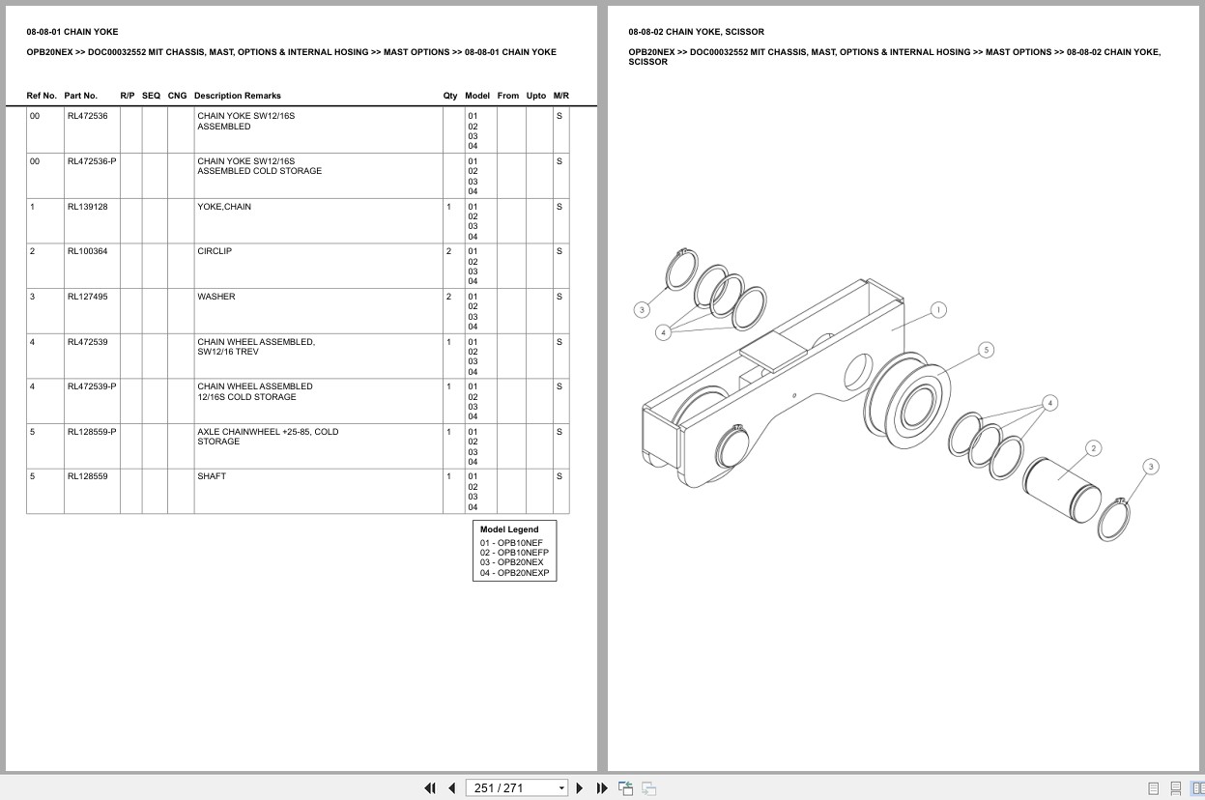
Task: Click callout bubble 5 on the diagram
Action: [x=986, y=350]
